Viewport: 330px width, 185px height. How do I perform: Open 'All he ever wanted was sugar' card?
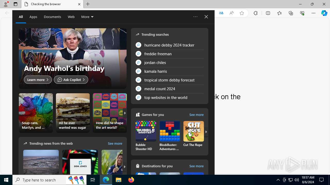point(73,113)
